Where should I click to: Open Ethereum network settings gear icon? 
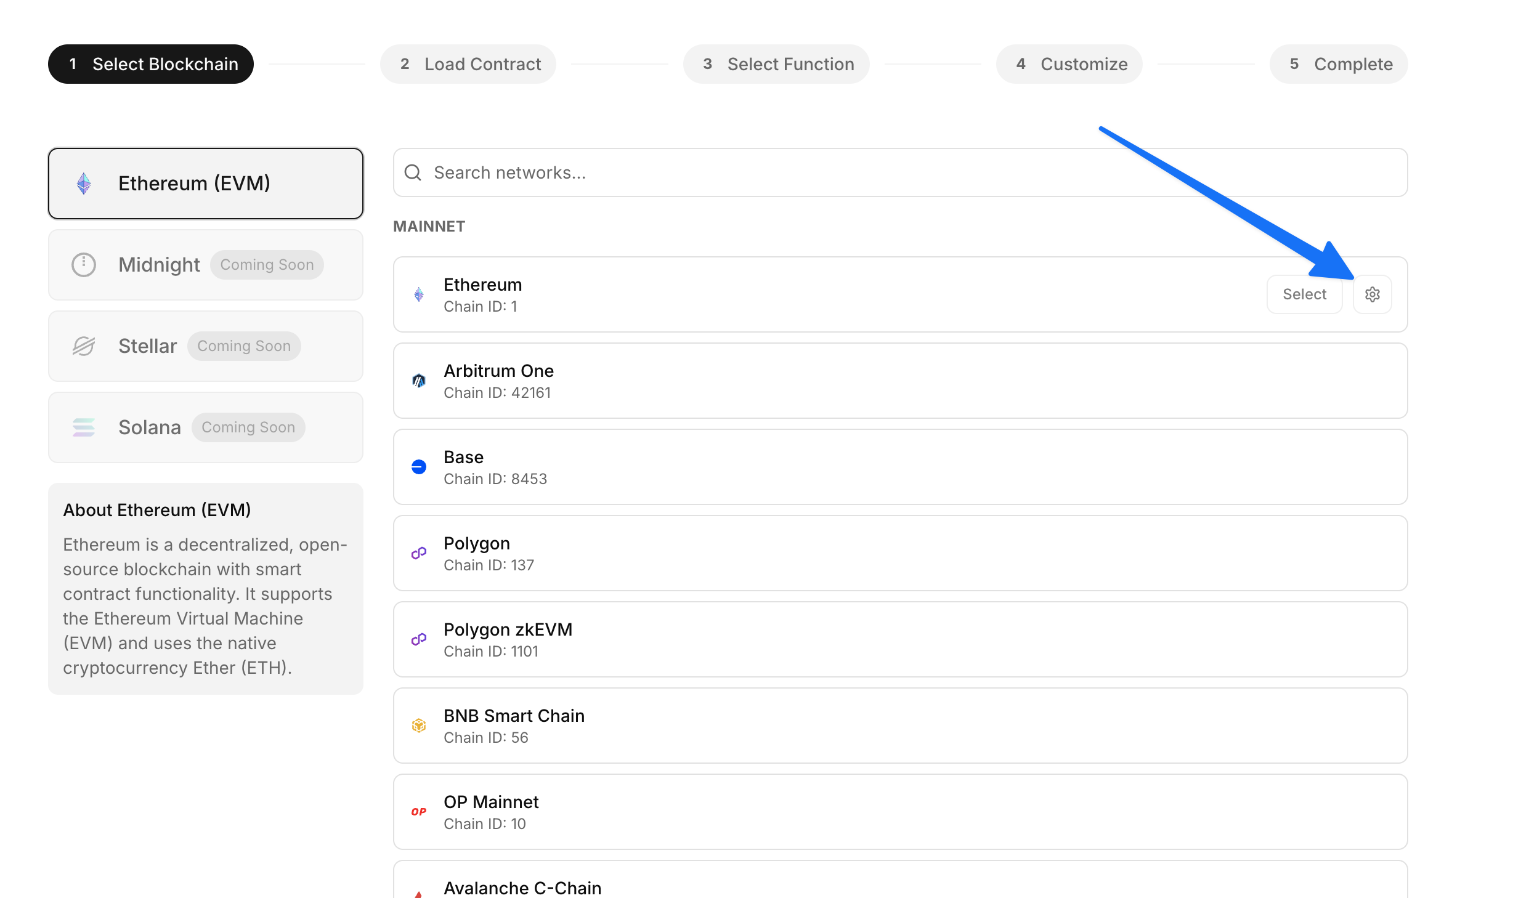(x=1372, y=294)
